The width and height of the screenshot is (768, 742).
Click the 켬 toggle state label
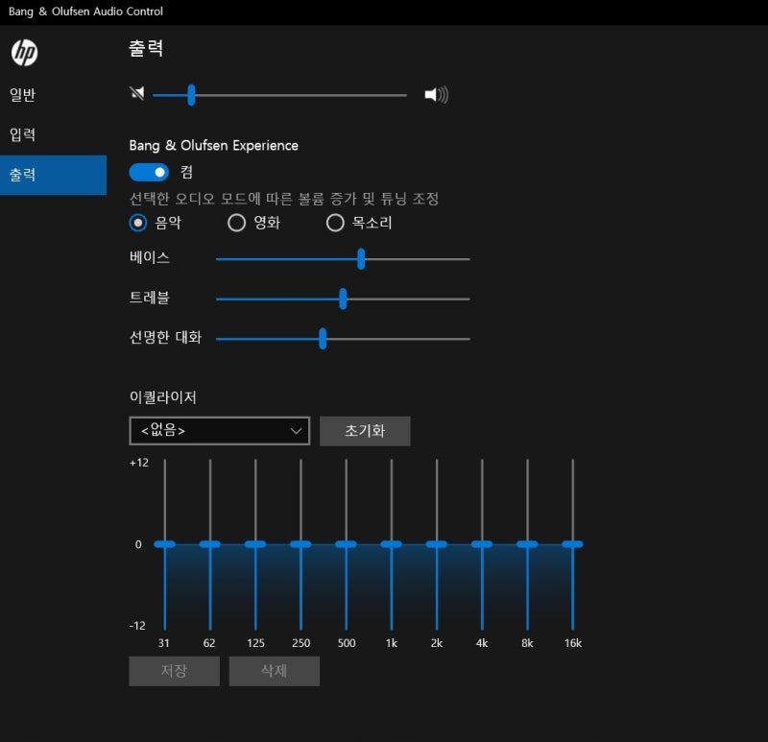[x=186, y=173]
